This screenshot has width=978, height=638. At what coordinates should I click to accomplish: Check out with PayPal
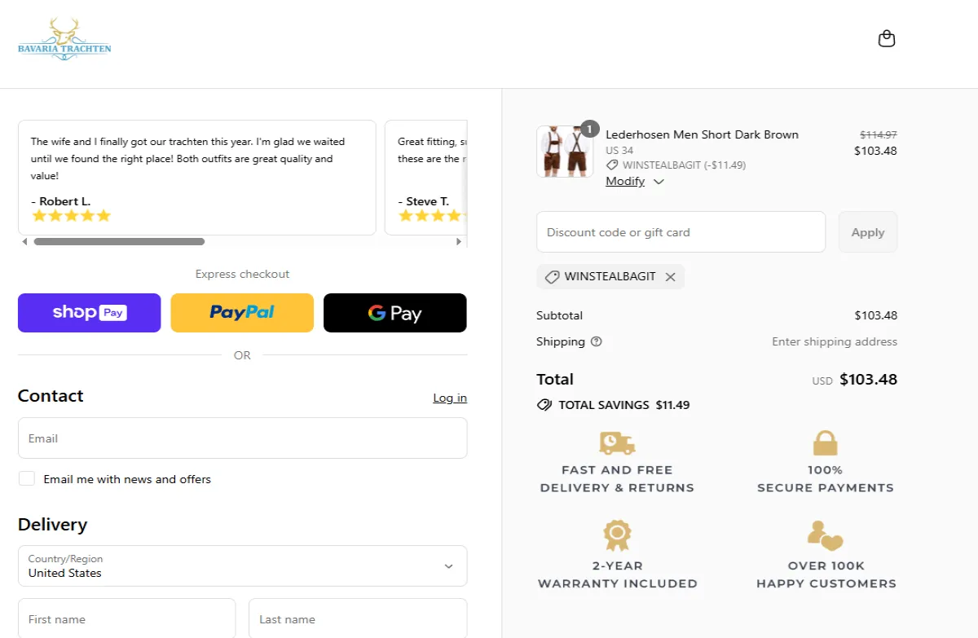pos(242,312)
